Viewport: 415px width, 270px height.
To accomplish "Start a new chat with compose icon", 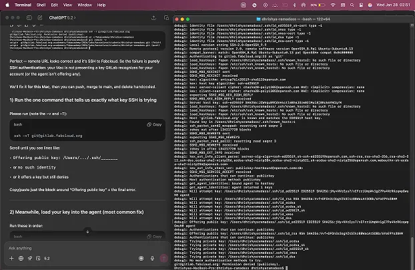I will 40,18.
